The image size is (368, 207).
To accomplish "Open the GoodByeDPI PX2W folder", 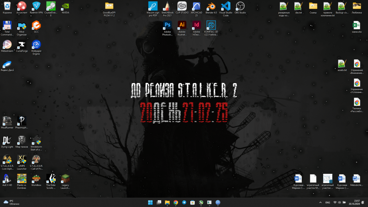I will click(x=109, y=9).
